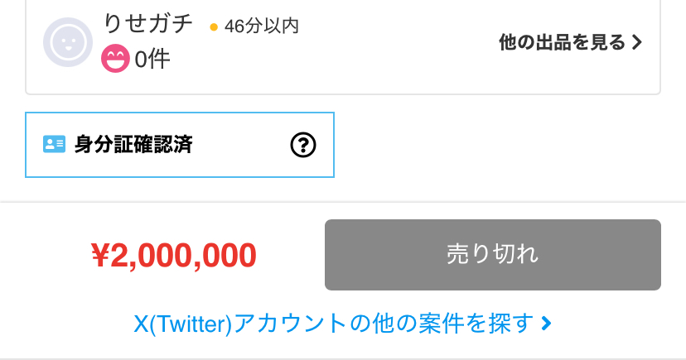Screen dimensions: 686x360
Task: Open the 他の出品を見る link
Action: [562, 42]
